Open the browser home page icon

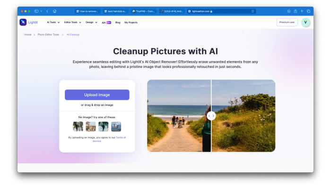(x=54, y=11)
